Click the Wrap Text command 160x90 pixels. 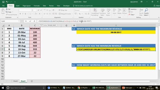click(63, 10)
